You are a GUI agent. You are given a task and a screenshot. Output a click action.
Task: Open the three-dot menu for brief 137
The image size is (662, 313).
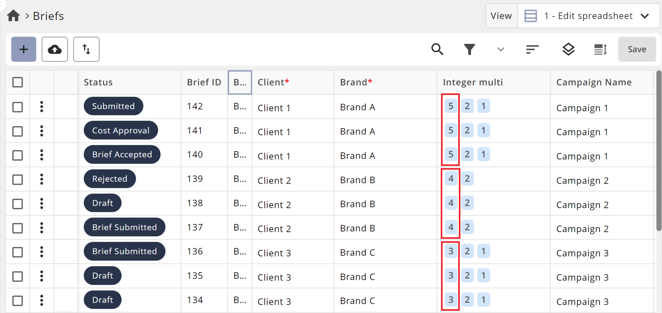click(42, 228)
